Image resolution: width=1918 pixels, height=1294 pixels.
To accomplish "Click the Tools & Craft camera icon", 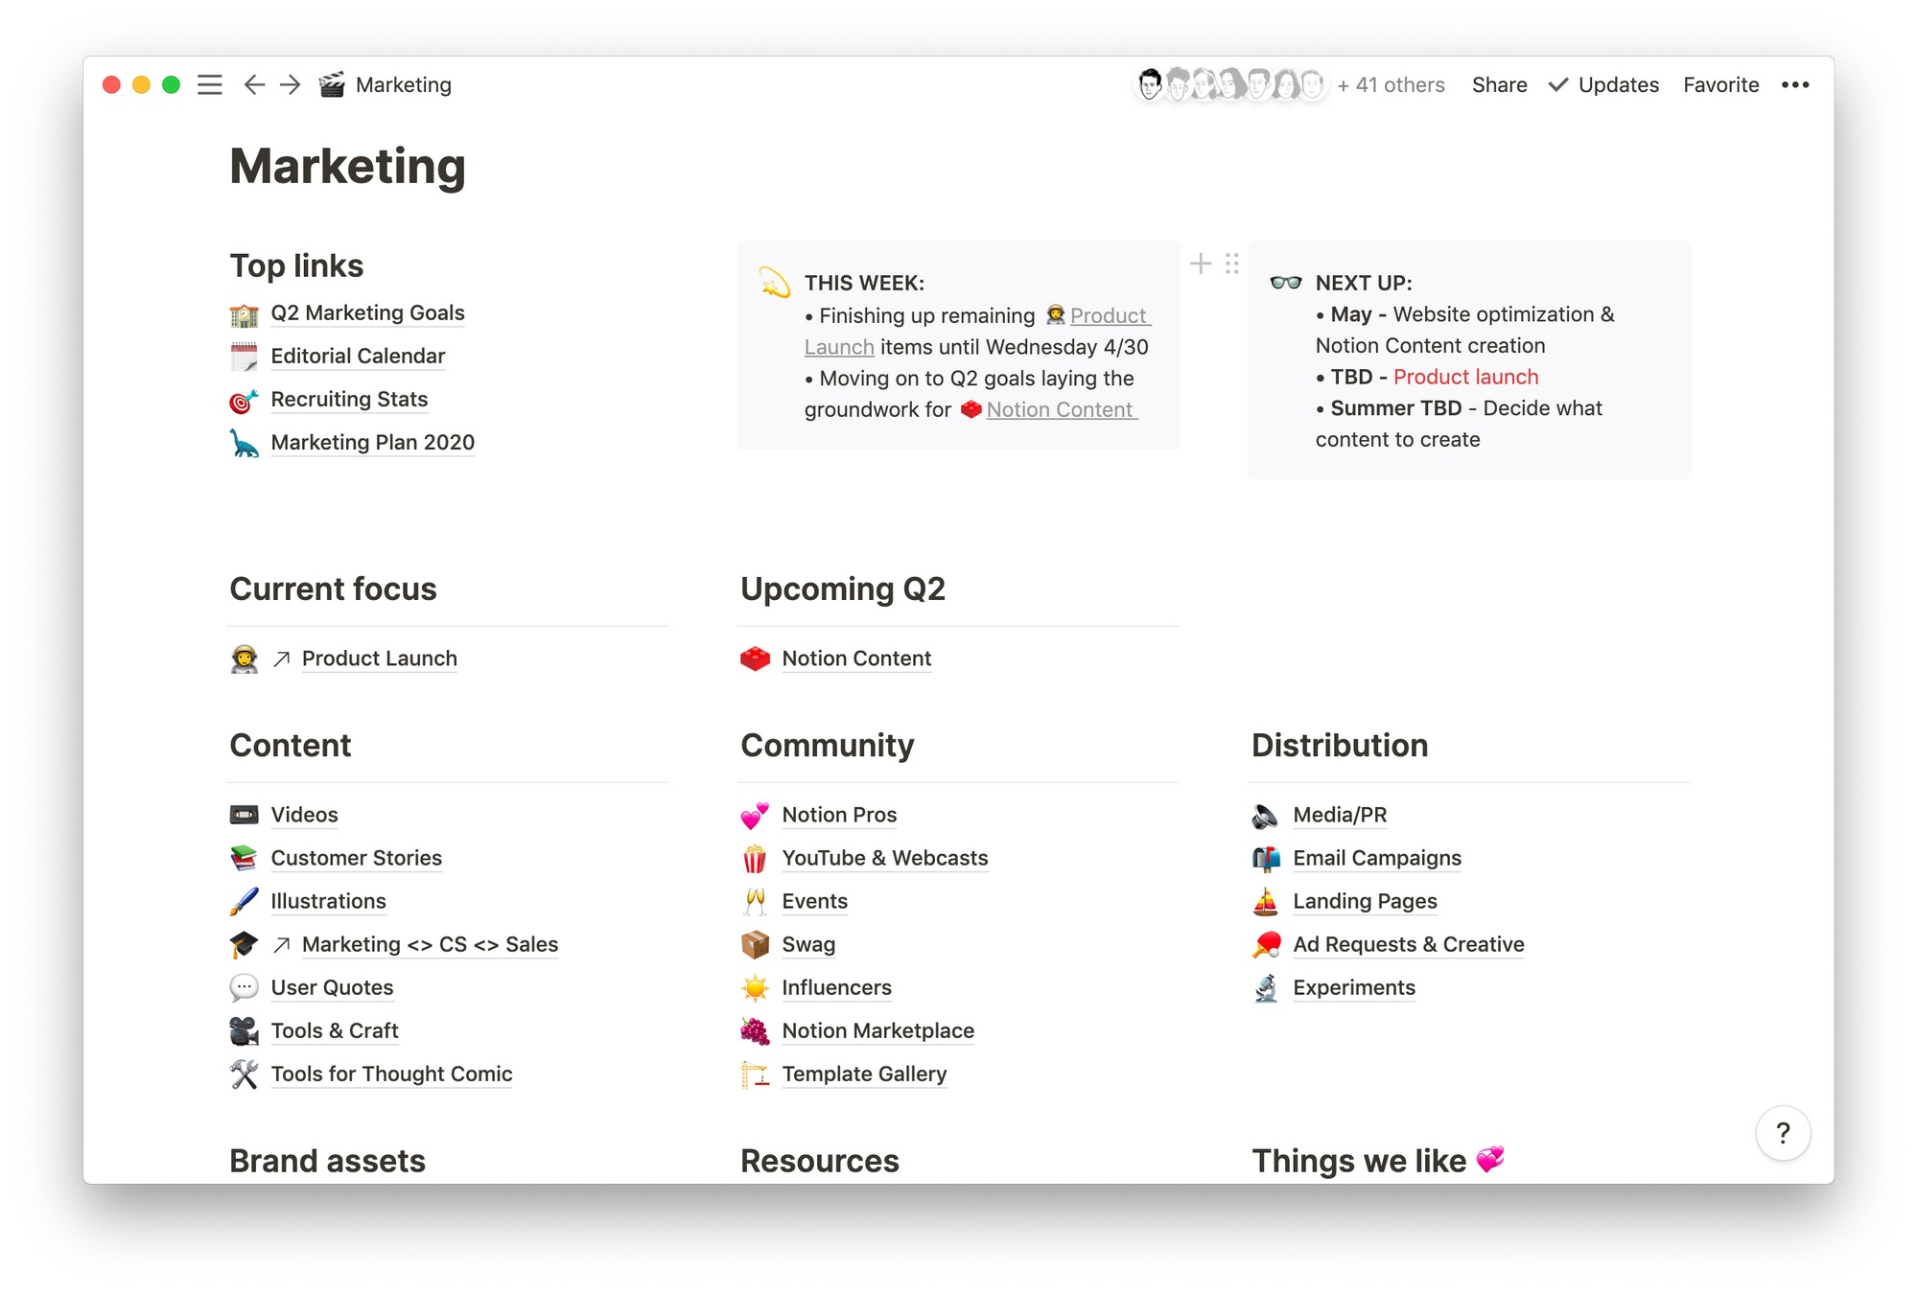I will click(x=244, y=1030).
